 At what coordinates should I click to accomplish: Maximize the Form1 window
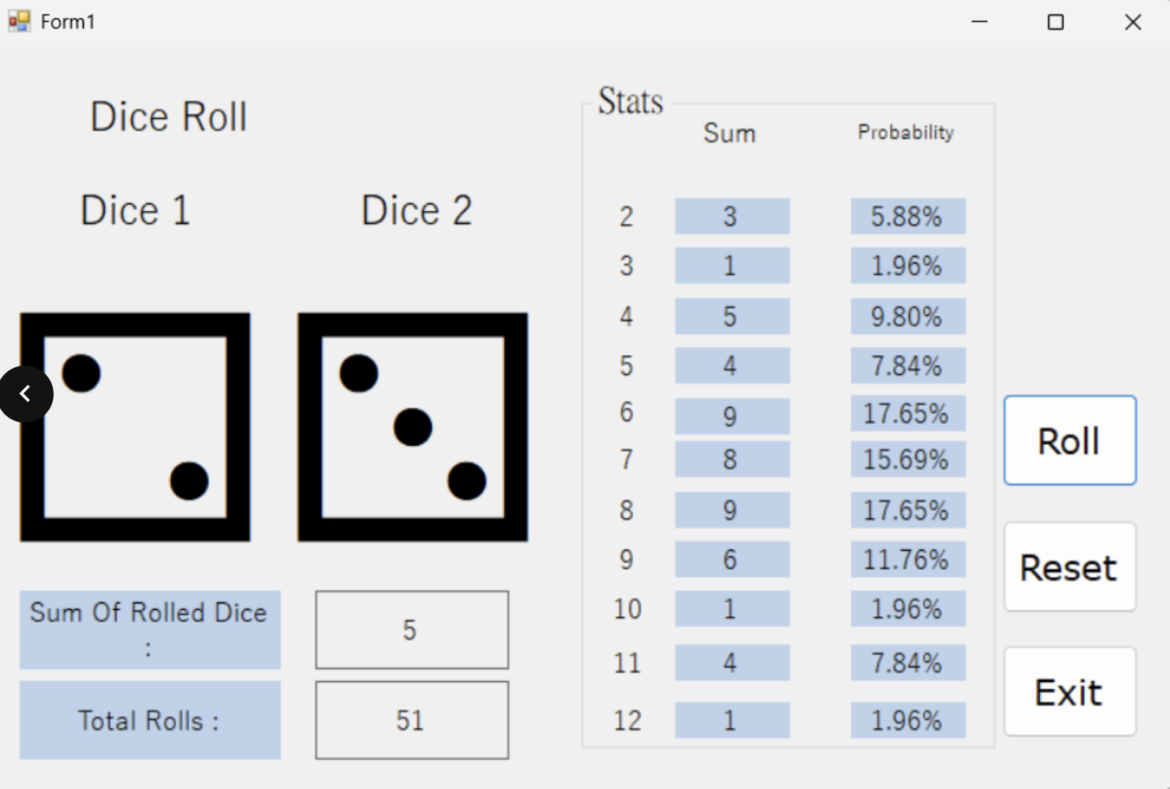coord(1056,22)
